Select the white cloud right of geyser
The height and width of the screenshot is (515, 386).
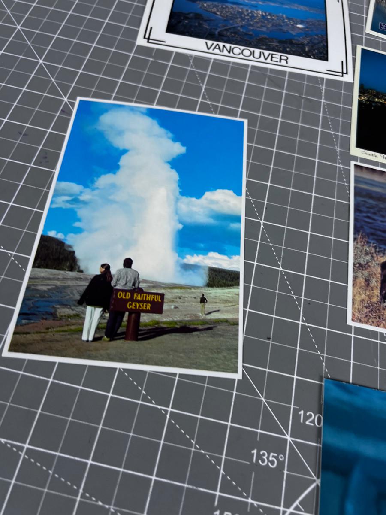coord(210,205)
